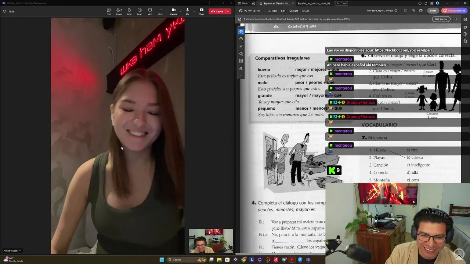The image size is (470, 264).
Task: Leave the Teams meeting
Action: click(x=217, y=11)
